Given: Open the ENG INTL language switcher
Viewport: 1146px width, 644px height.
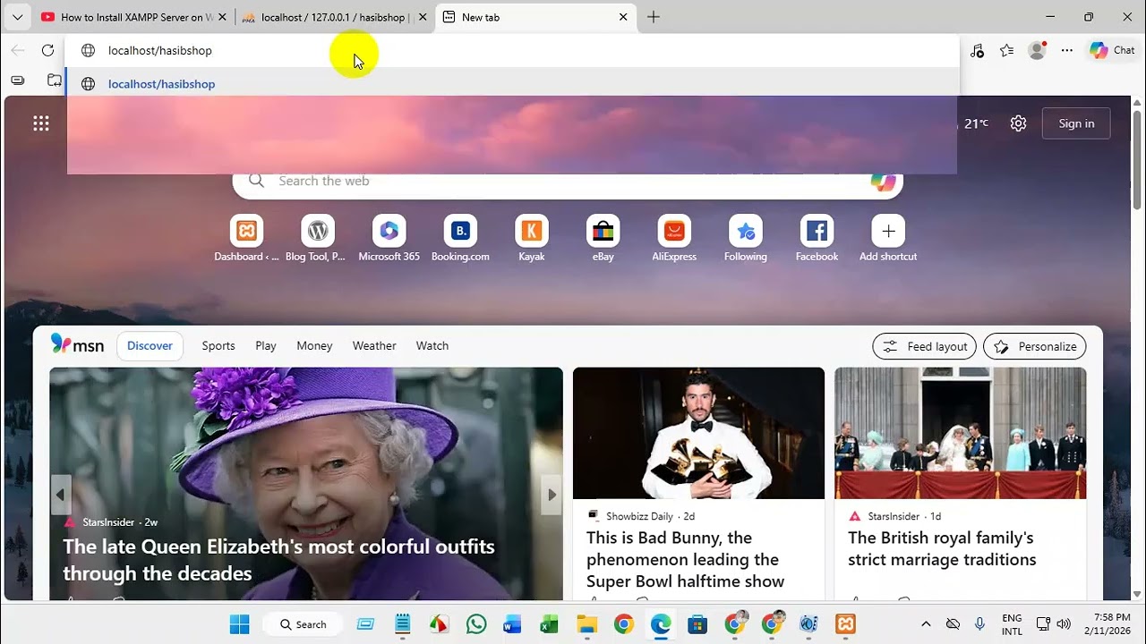Looking at the screenshot, I should coord(1012,624).
